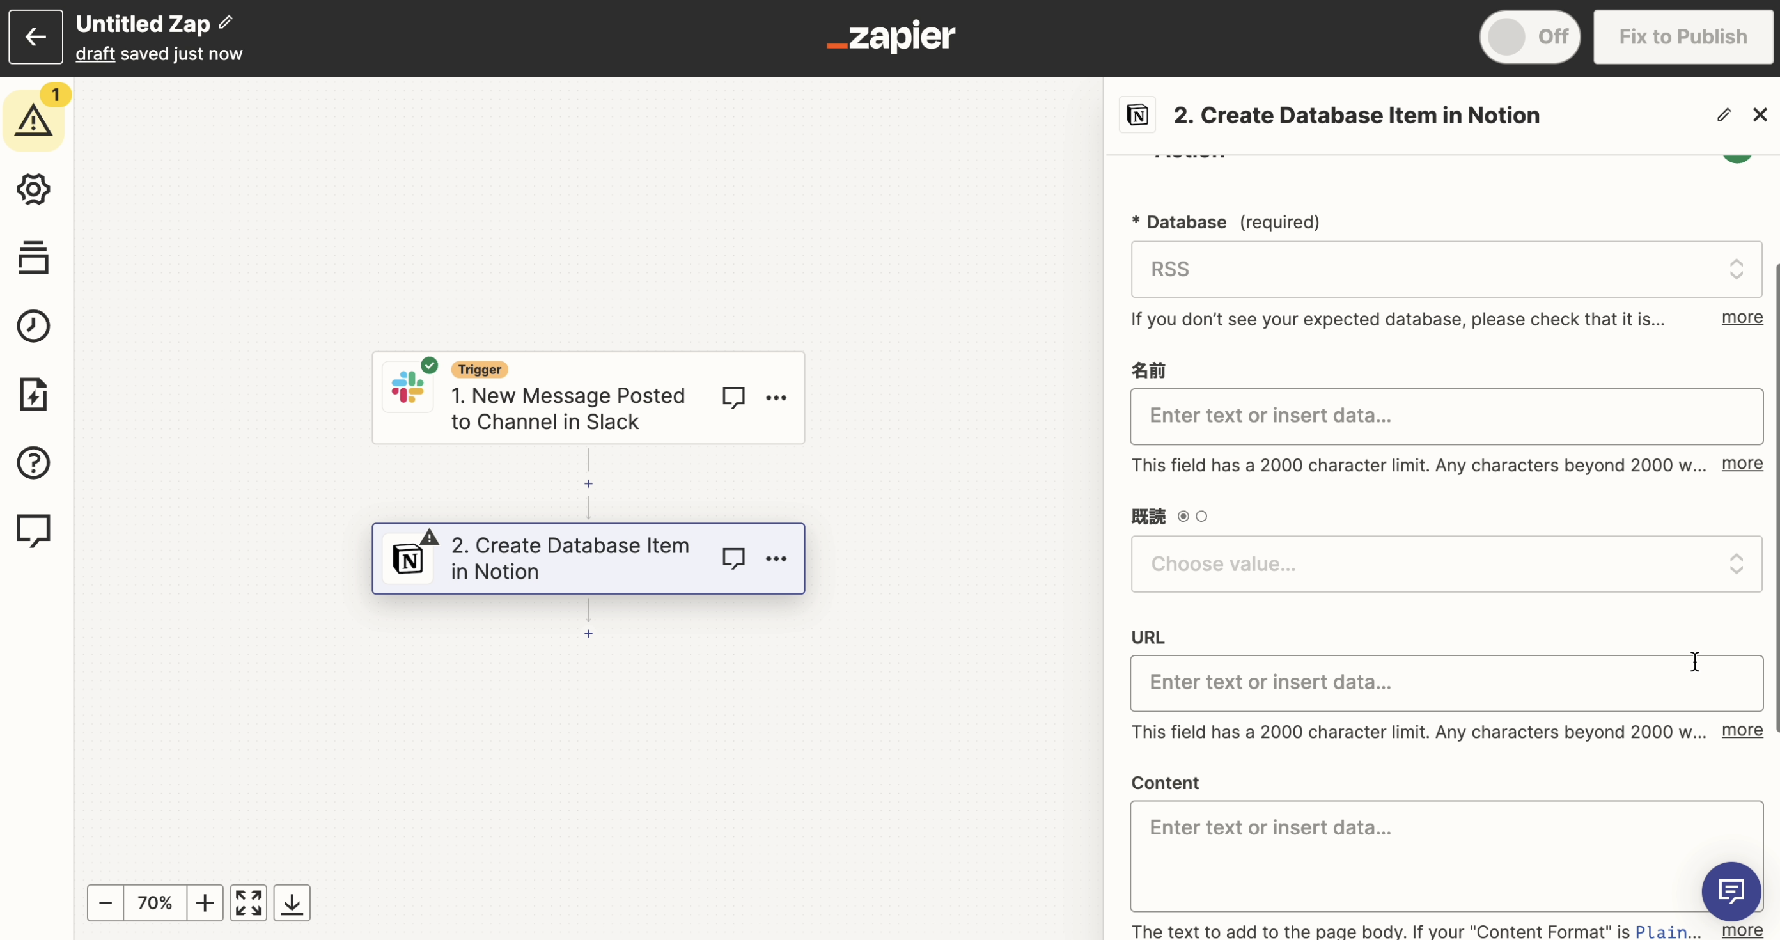Viewport: 1780px width, 940px height.
Task: Click the more link under Database help text
Action: click(x=1741, y=317)
